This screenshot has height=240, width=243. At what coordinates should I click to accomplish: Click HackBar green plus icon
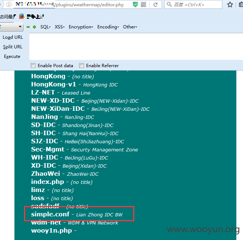point(34,27)
